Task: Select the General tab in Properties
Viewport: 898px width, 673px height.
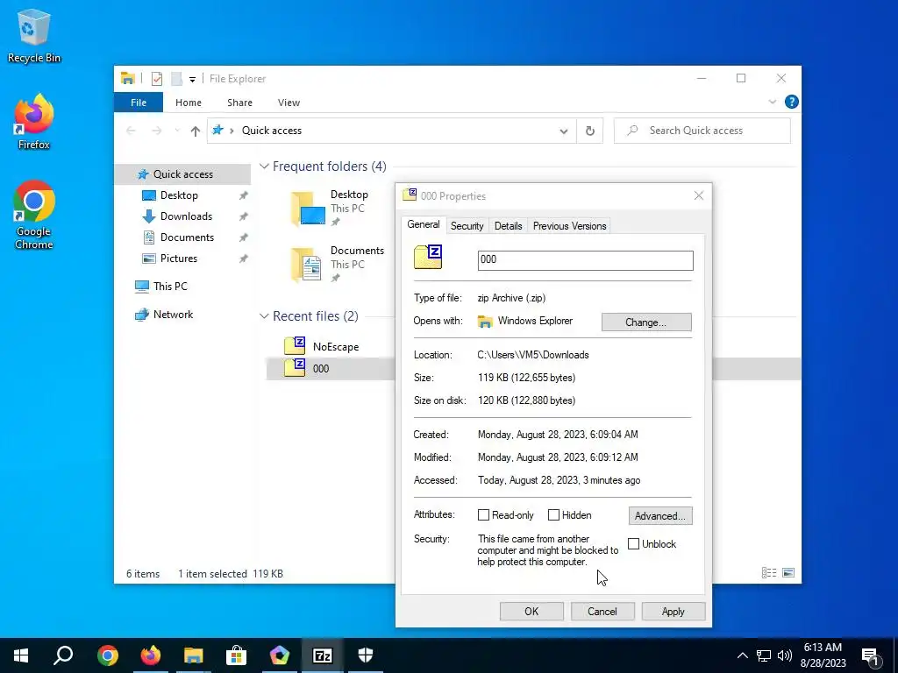Action: [x=424, y=225]
